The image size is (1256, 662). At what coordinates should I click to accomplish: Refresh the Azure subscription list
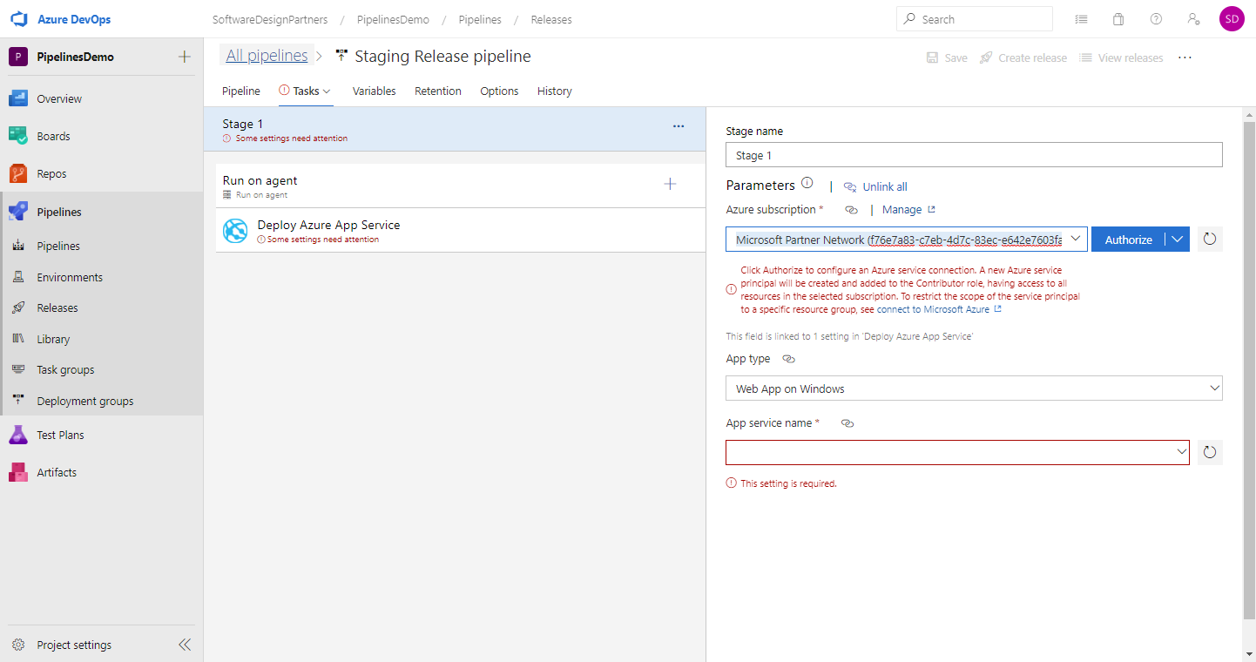[x=1209, y=239]
